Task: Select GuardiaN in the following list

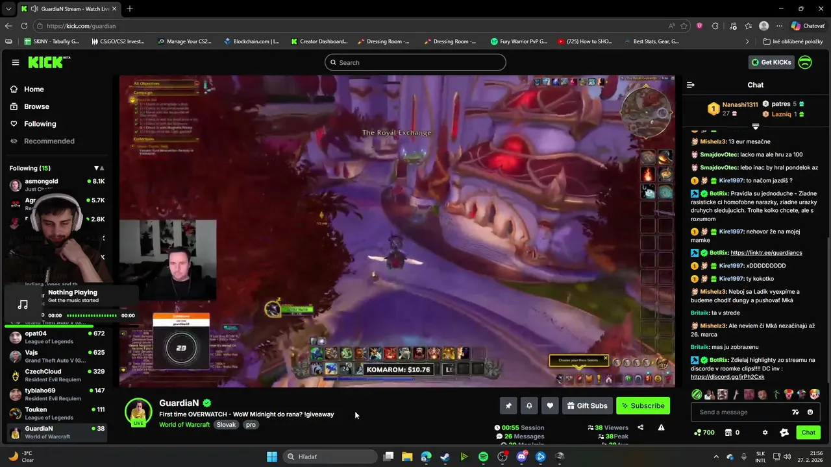Action: (x=56, y=432)
